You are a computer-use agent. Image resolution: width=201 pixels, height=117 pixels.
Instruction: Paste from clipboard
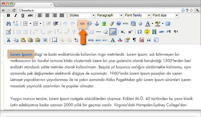(23, 40)
